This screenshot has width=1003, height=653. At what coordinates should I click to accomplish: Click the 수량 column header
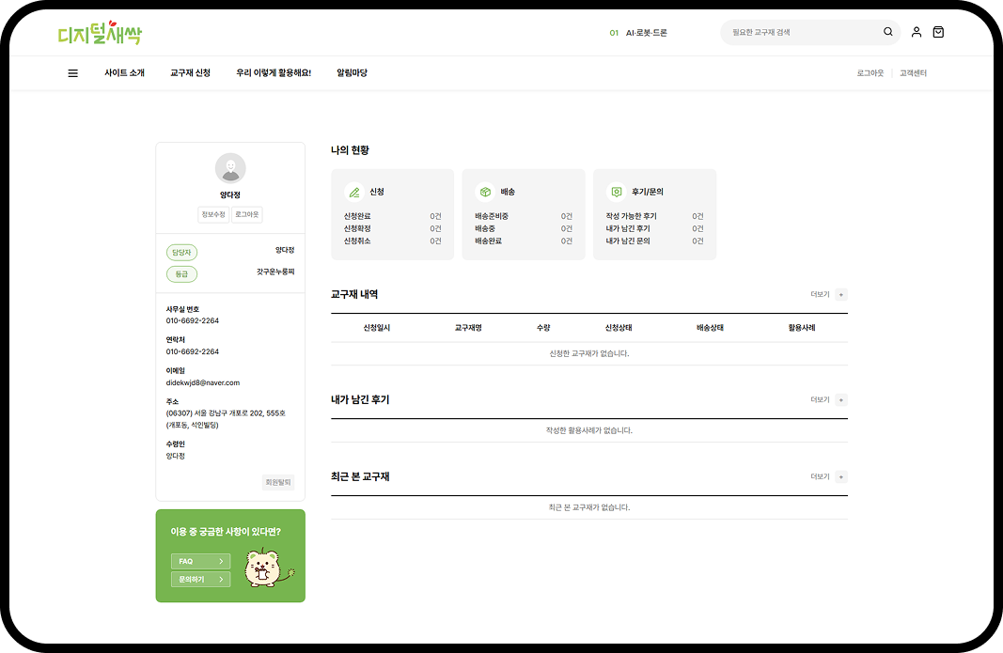coord(543,328)
